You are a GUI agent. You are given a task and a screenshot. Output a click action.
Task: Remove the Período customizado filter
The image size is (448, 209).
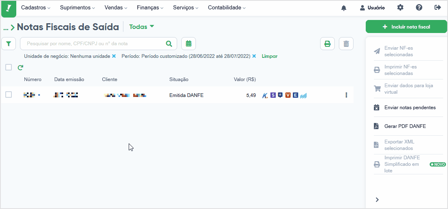tap(254, 56)
